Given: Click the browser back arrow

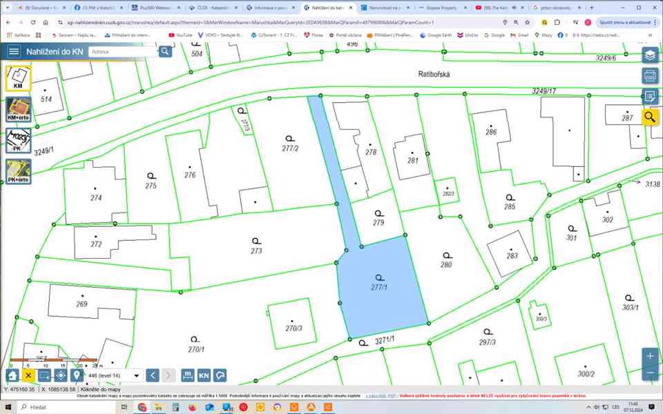Looking at the screenshot, I should click(8, 22).
